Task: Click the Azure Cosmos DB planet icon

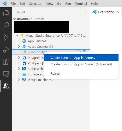Action: [24, 47]
